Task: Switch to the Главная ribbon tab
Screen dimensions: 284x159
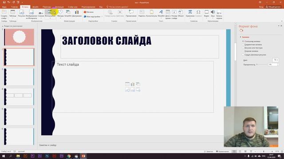Action: (15, 7)
